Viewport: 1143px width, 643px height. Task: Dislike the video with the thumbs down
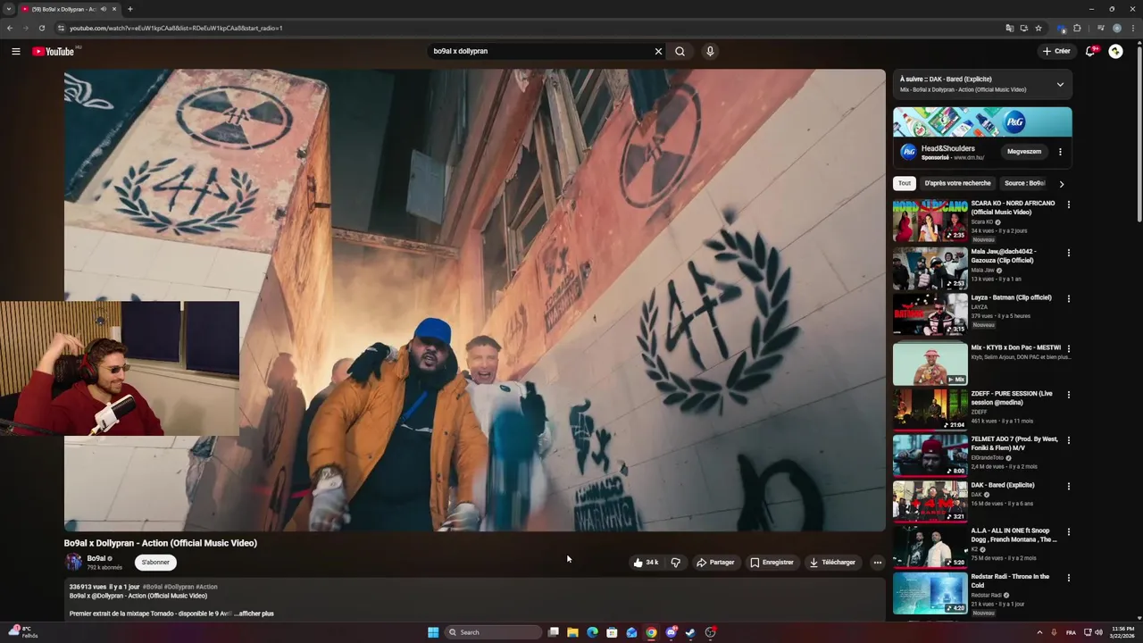[x=675, y=563]
